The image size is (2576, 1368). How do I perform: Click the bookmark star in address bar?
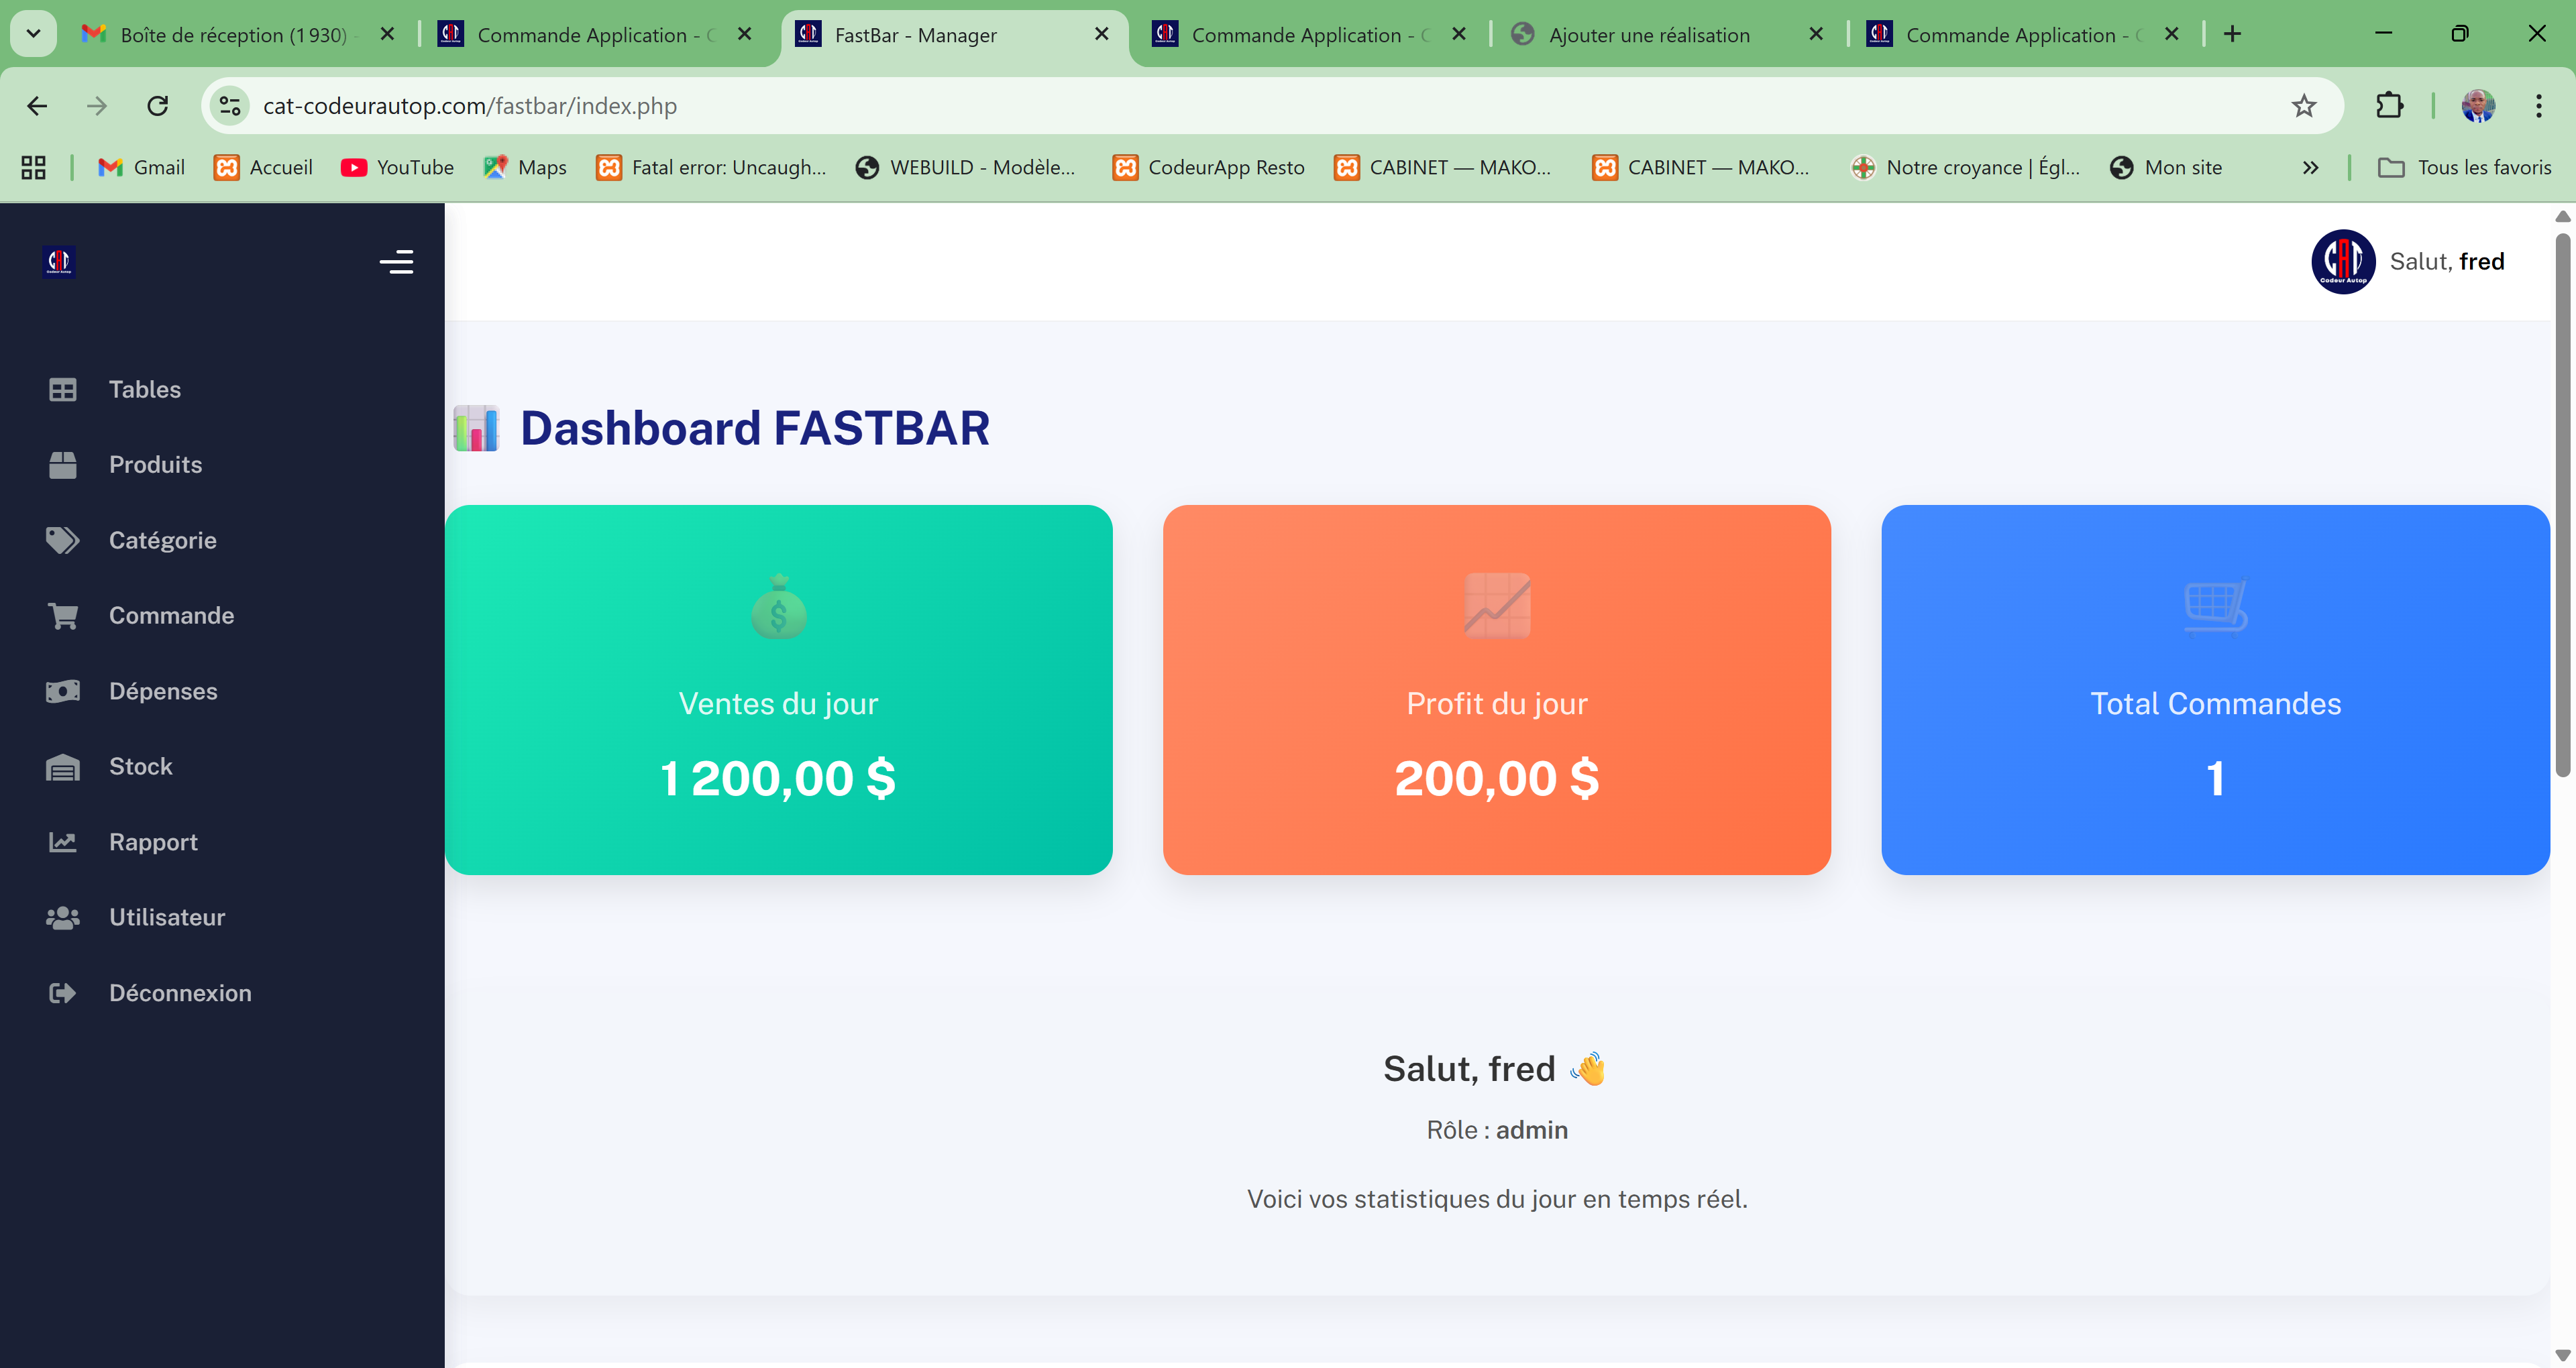(x=2304, y=105)
